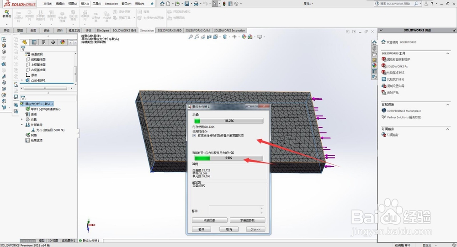Click the 3D sketch icon in the left sidebar
The height and width of the screenshot is (247, 457).
(x=4, y=39)
